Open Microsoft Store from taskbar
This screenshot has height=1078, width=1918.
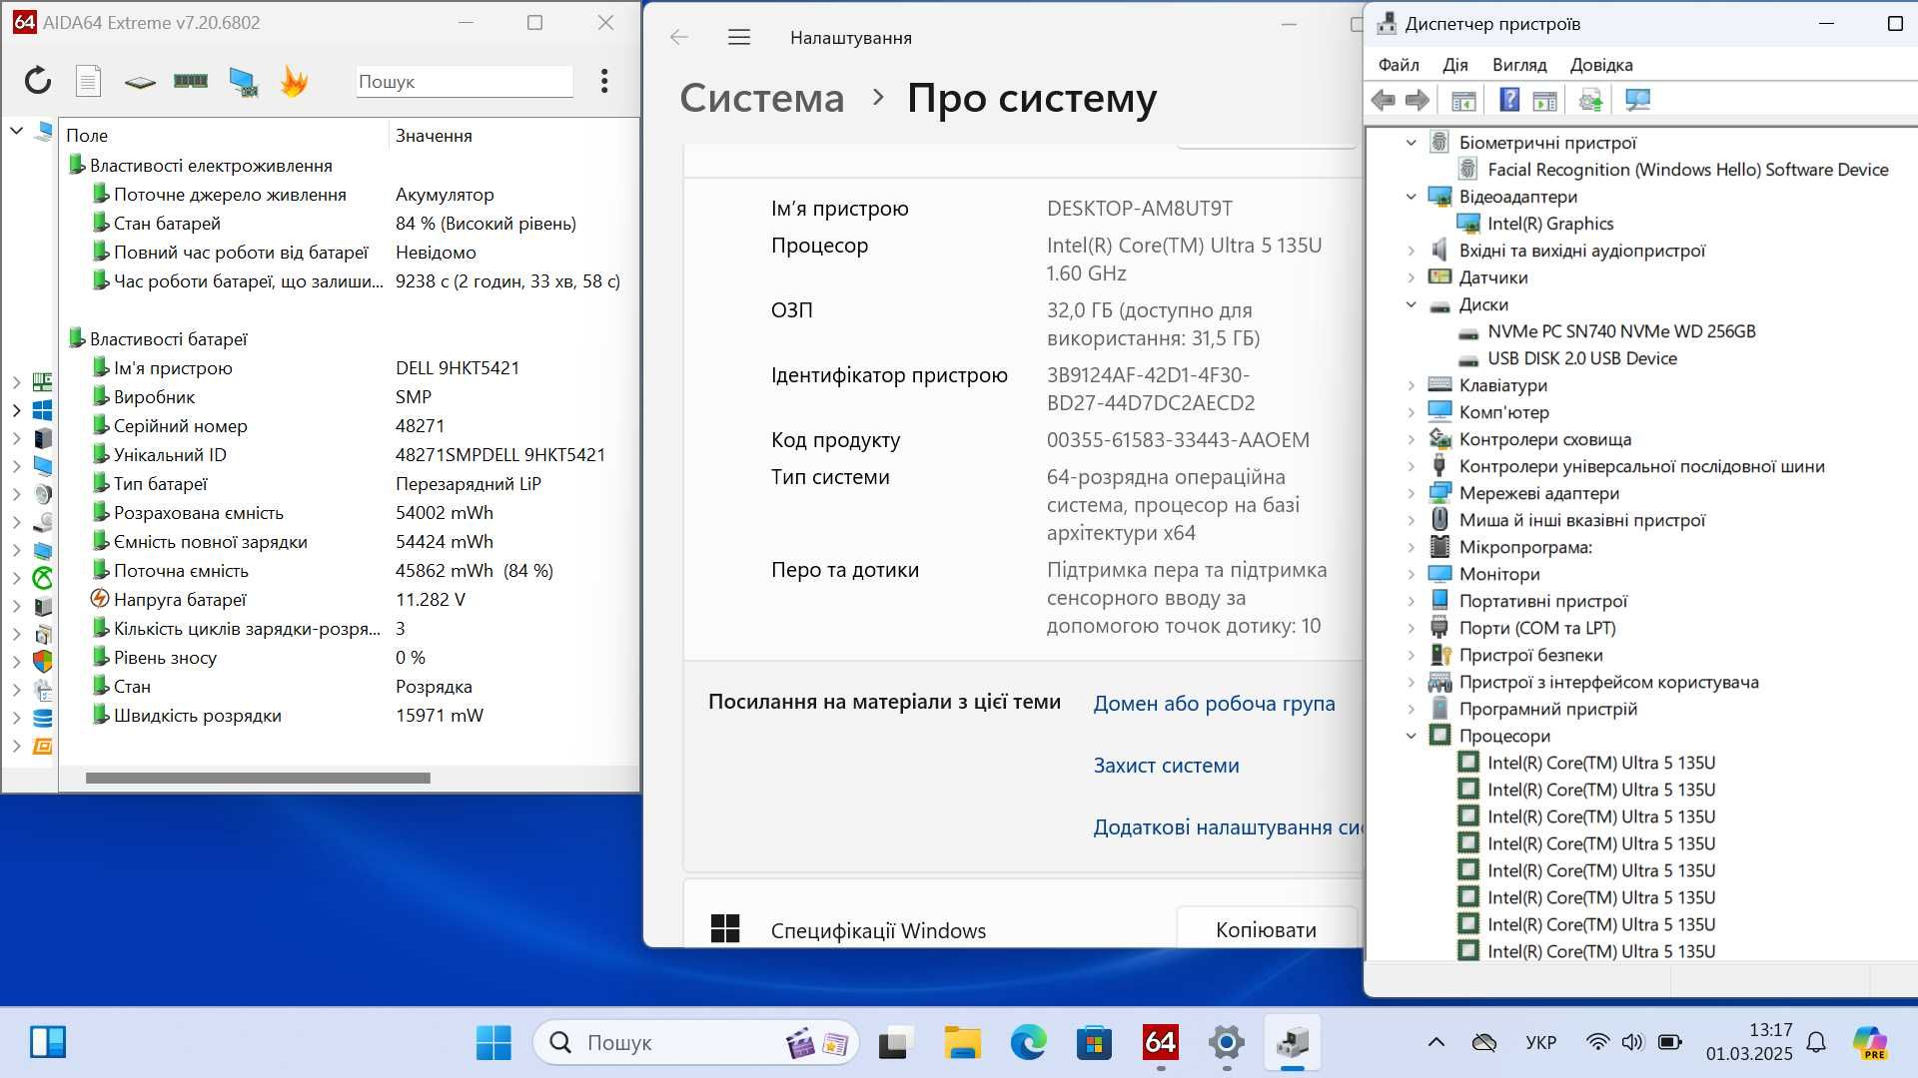click(x=1094, y=1043)
